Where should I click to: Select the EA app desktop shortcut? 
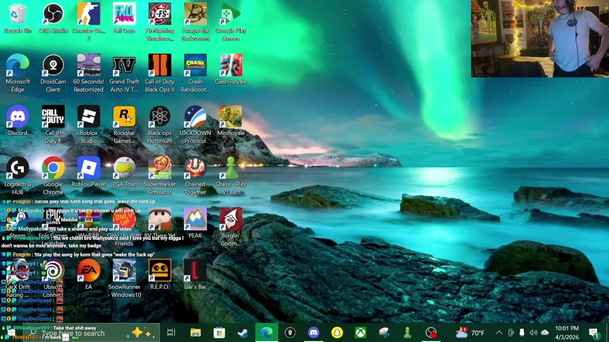tap(88, 275)
